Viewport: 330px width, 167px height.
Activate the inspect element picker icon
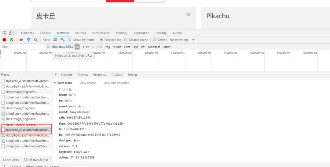(4, 33)
